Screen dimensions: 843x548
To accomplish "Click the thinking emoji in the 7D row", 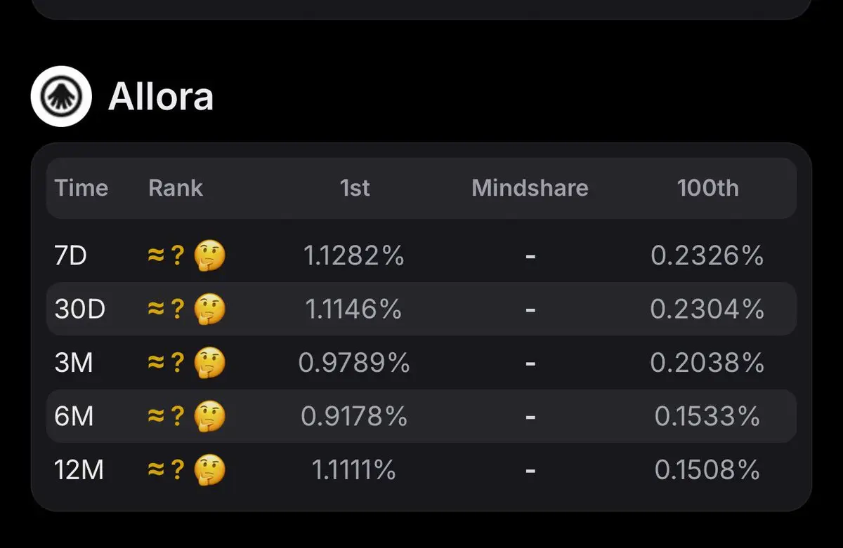I will pos(209,256).
